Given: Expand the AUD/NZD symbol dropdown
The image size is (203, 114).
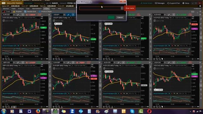Looking at the screenshot, I should (165, 15).
